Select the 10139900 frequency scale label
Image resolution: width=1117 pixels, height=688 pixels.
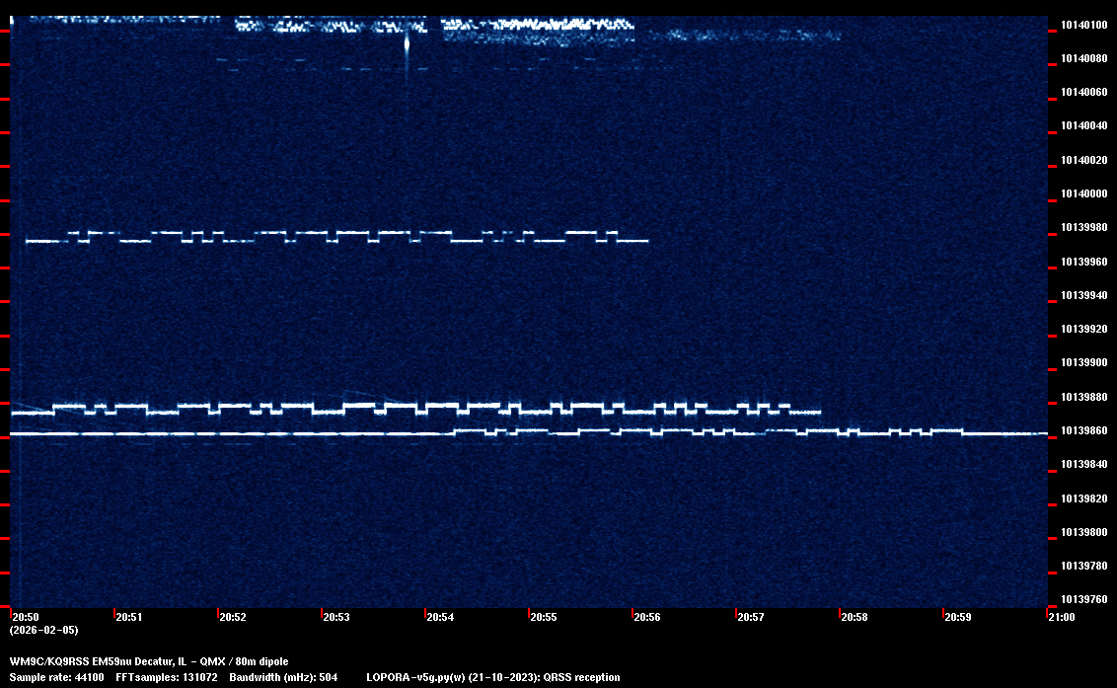coord(1081,363)
